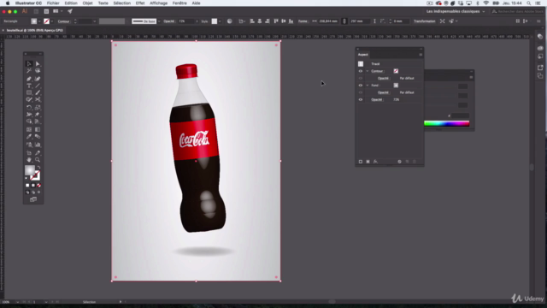The image size is (547, 308).
Task: Select the Type tool
Action: pos(29,86)
